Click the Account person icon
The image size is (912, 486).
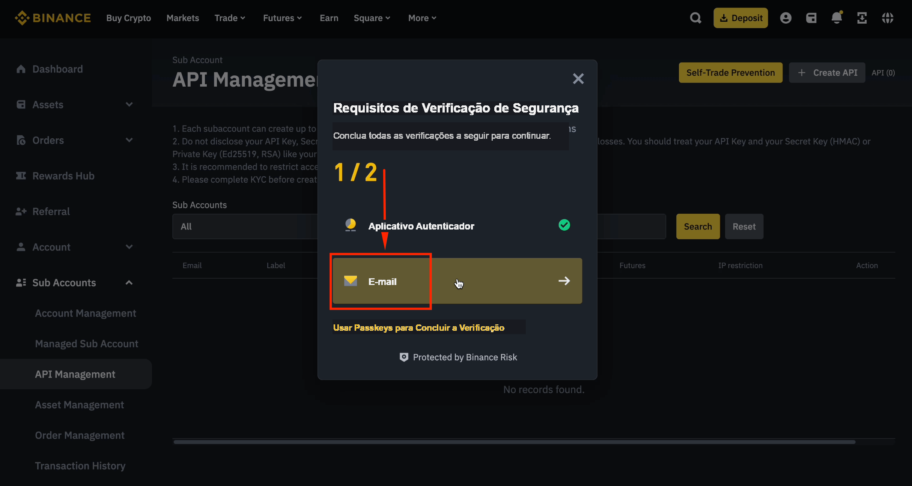[x=21, y=247]
